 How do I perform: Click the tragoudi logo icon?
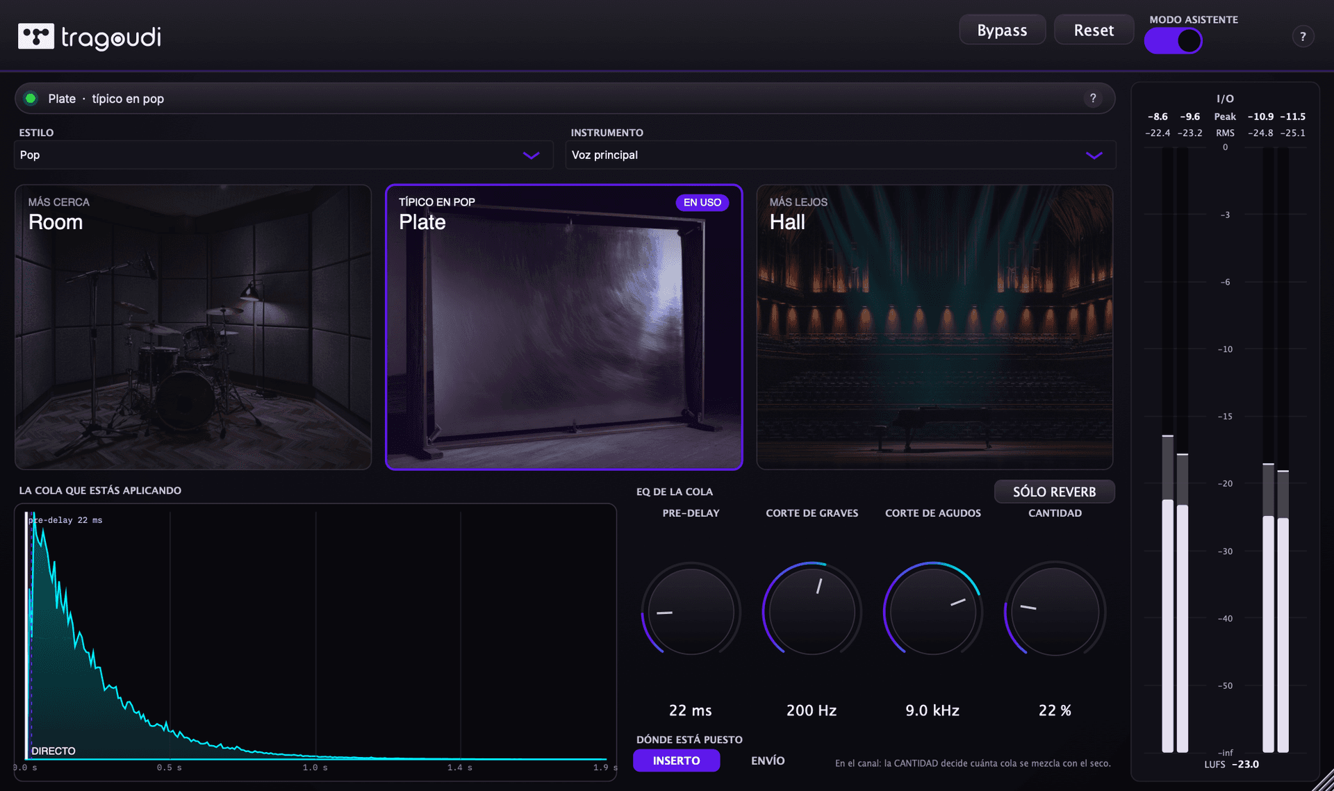pyautogui.click(x=36, y=37)
